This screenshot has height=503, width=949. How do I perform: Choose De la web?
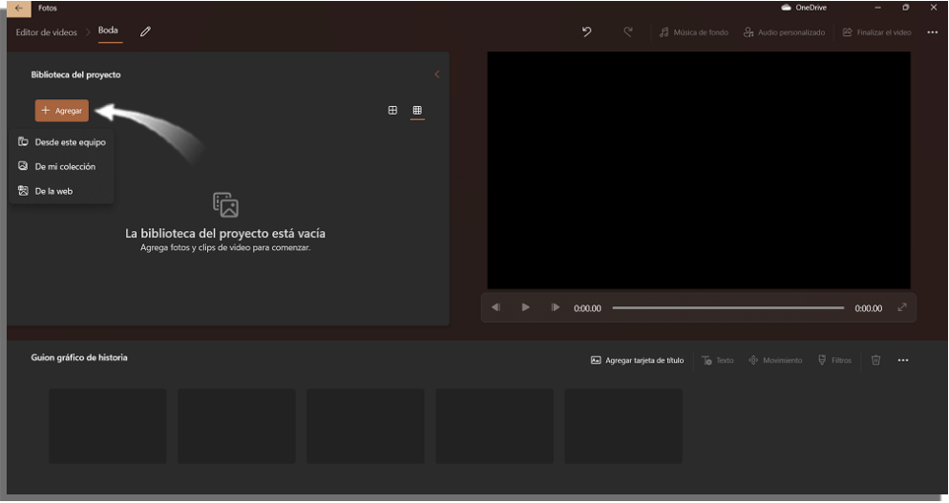click(62, 191)
